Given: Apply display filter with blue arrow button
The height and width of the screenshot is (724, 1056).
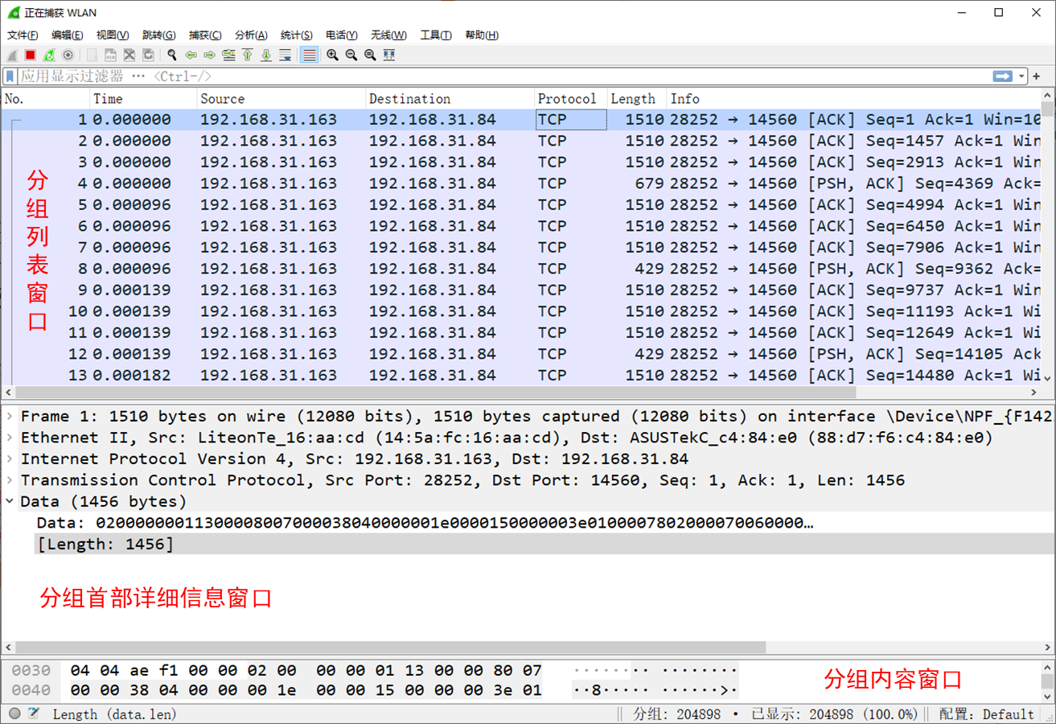Looking at the screenshot, I should (1003, 76).
